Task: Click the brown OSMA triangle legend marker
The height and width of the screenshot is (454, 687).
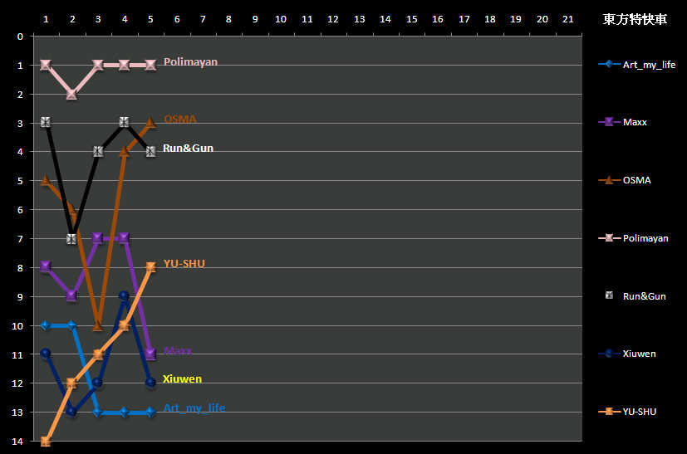Action: [x=608, y=180]
